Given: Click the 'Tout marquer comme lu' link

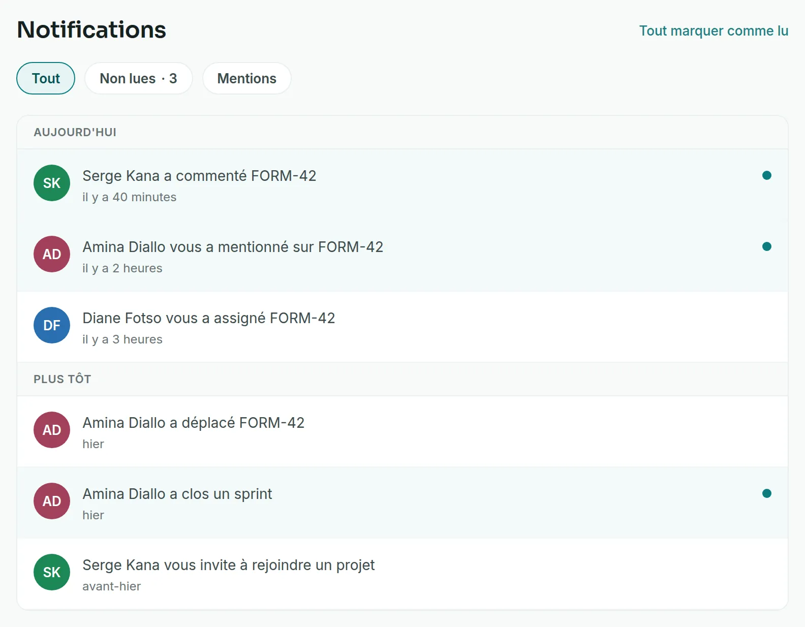Looking at the screenshot, I should [x=714, y=31].
